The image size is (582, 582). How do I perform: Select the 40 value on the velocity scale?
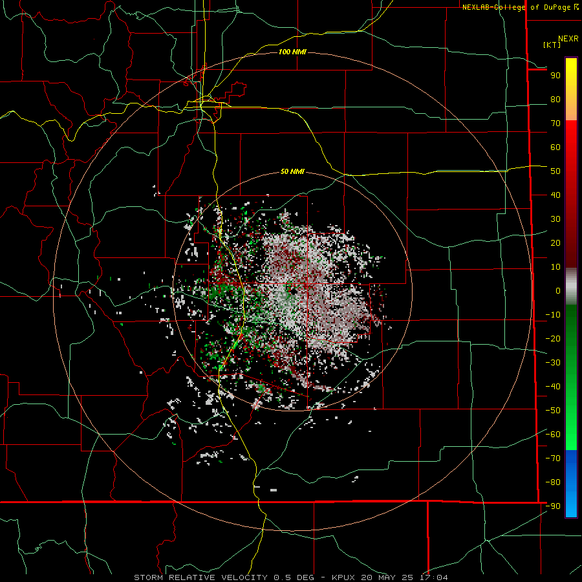click(555, 195)
